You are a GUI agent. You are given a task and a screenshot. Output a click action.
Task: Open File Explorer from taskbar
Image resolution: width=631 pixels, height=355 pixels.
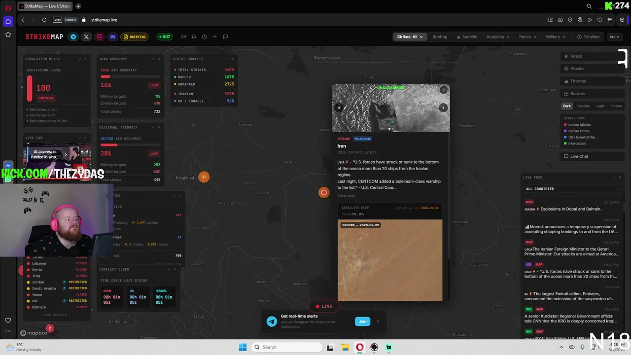click(345, 347)
